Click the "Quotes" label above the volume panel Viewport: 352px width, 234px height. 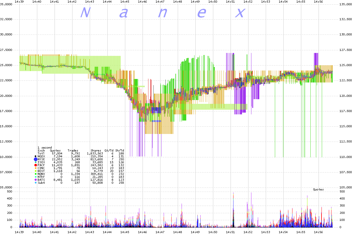coord(318,190)
